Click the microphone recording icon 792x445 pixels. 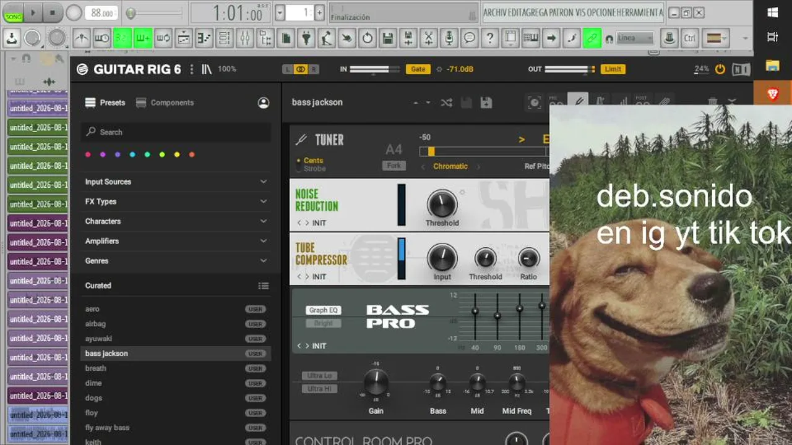click(449, 38)
